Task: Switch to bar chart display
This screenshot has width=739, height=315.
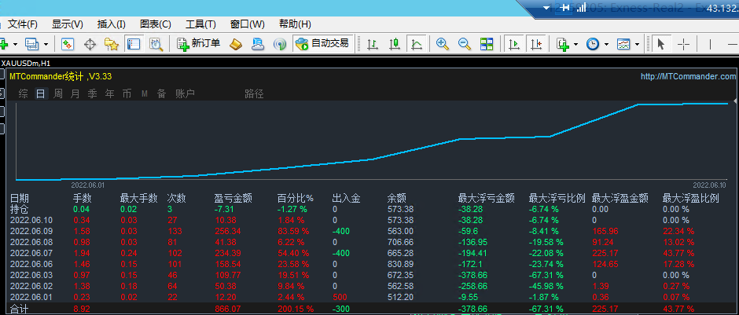Action: (x=373, y=44)
